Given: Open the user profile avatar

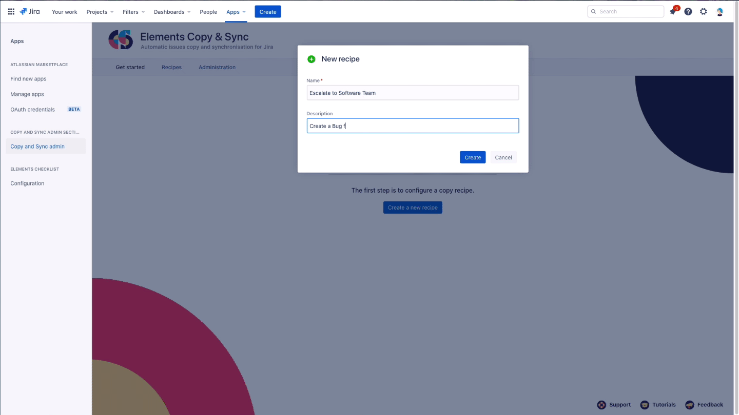Looking at the screenshot, I should pos(719,11).
